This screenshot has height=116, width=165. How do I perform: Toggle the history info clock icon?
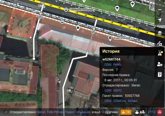click(x=5, y=112)
